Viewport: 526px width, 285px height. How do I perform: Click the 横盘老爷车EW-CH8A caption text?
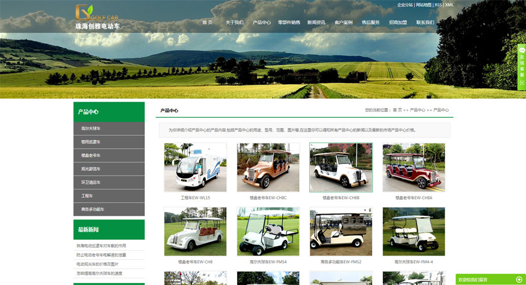click(x=413, y=198)
